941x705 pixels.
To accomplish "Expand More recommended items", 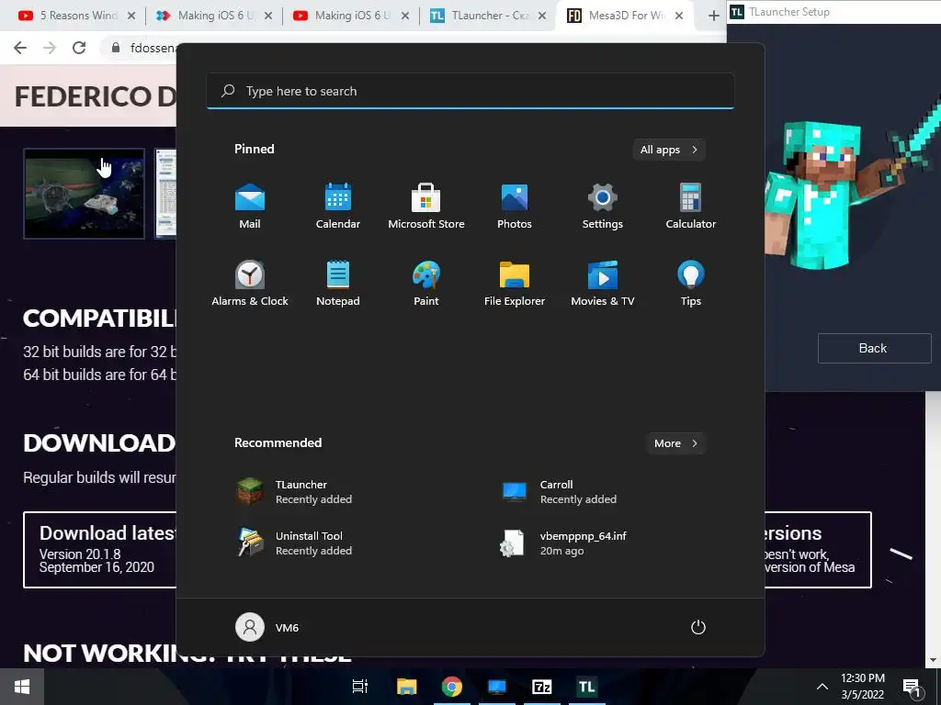I will 675,443.
